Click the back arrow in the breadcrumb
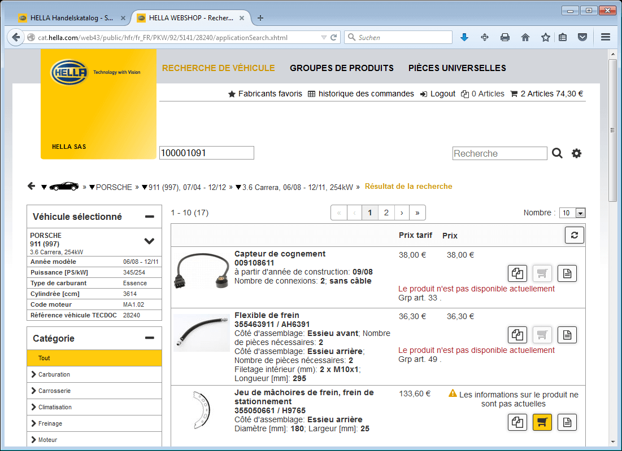622x451 pixels. (x=31, y=186)
